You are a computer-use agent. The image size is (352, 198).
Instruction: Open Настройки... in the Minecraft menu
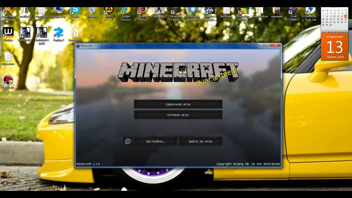(x=155, y=141)
